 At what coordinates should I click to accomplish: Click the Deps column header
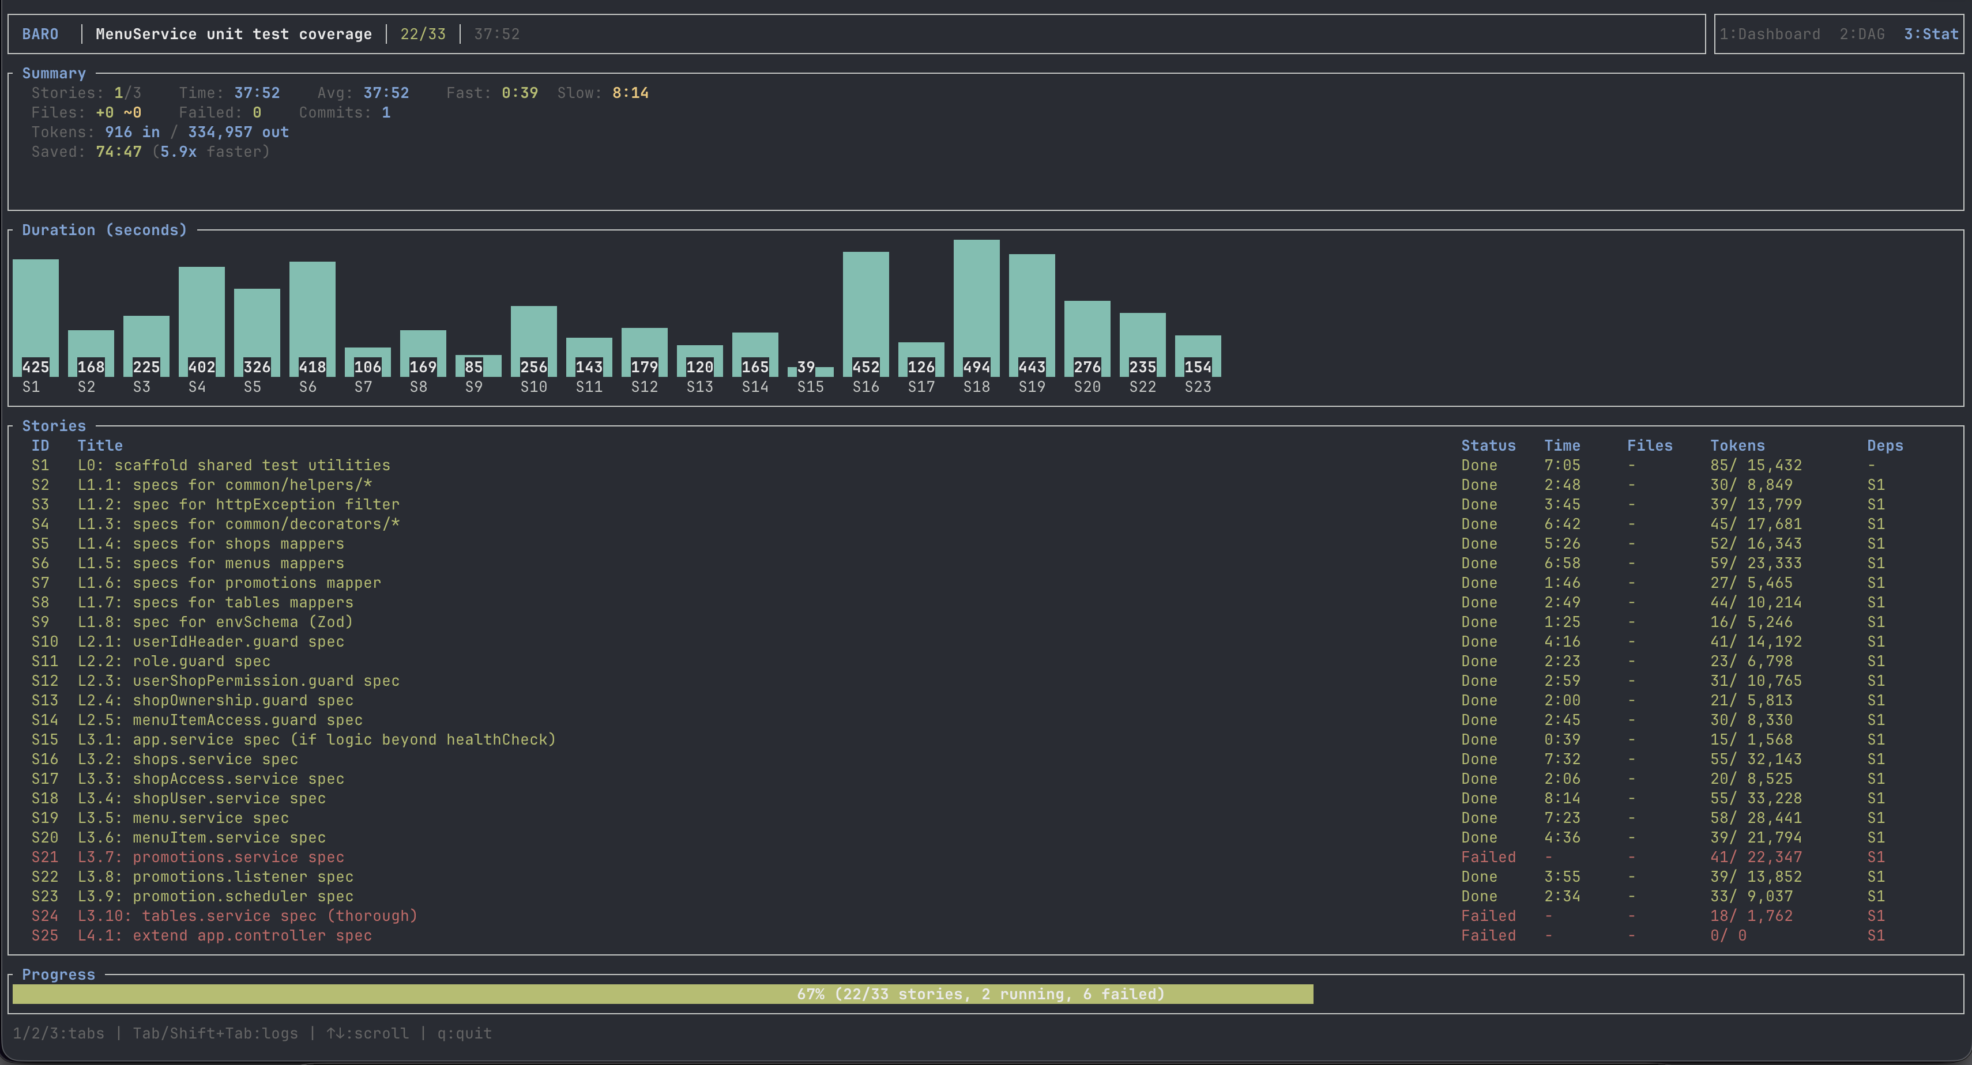(x=1885, y=446)
